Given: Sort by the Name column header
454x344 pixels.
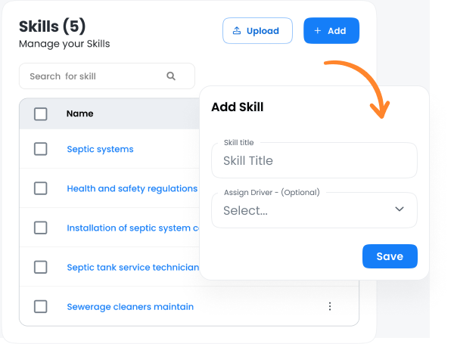Looking at the screenshot, I should (x=80, y=114).
